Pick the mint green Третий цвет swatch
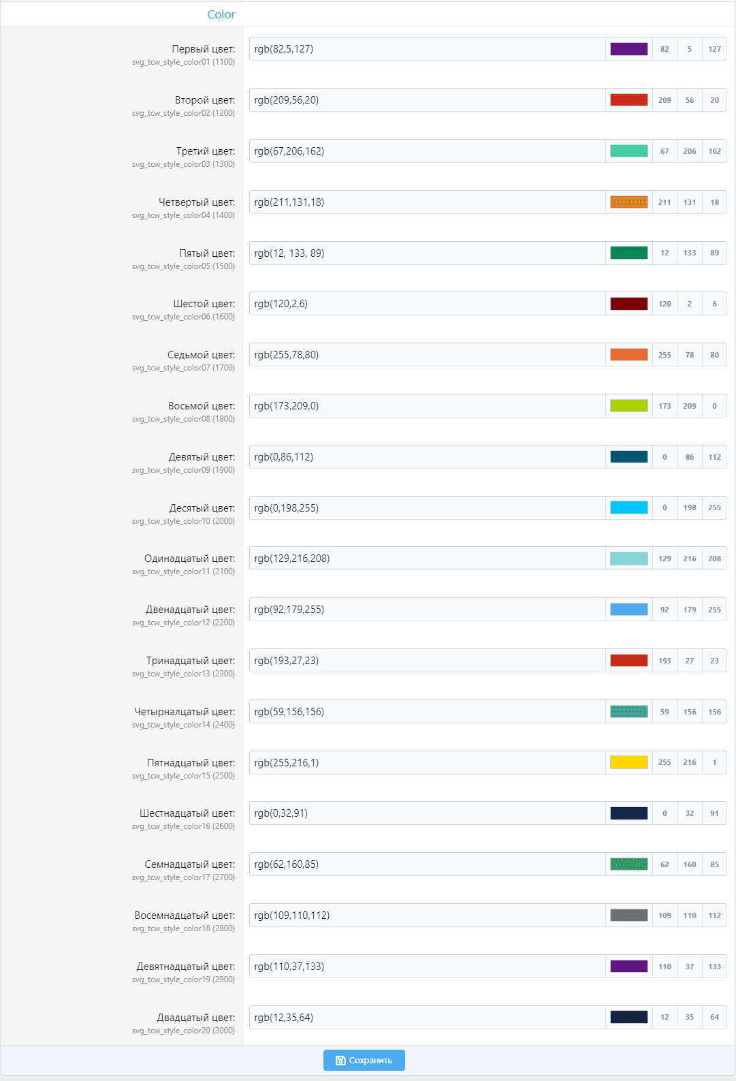 [628, 151]
